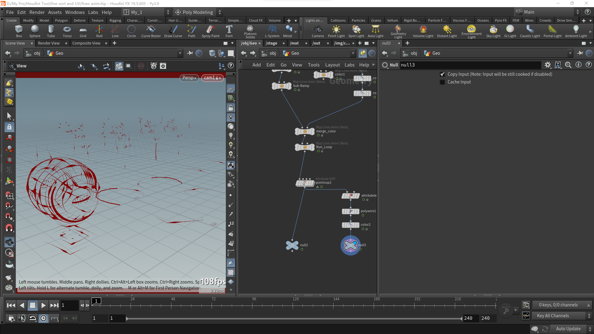Viewport: 594px width, 334px height.
Task: Switch to the Render View tab
Action: 49,43
